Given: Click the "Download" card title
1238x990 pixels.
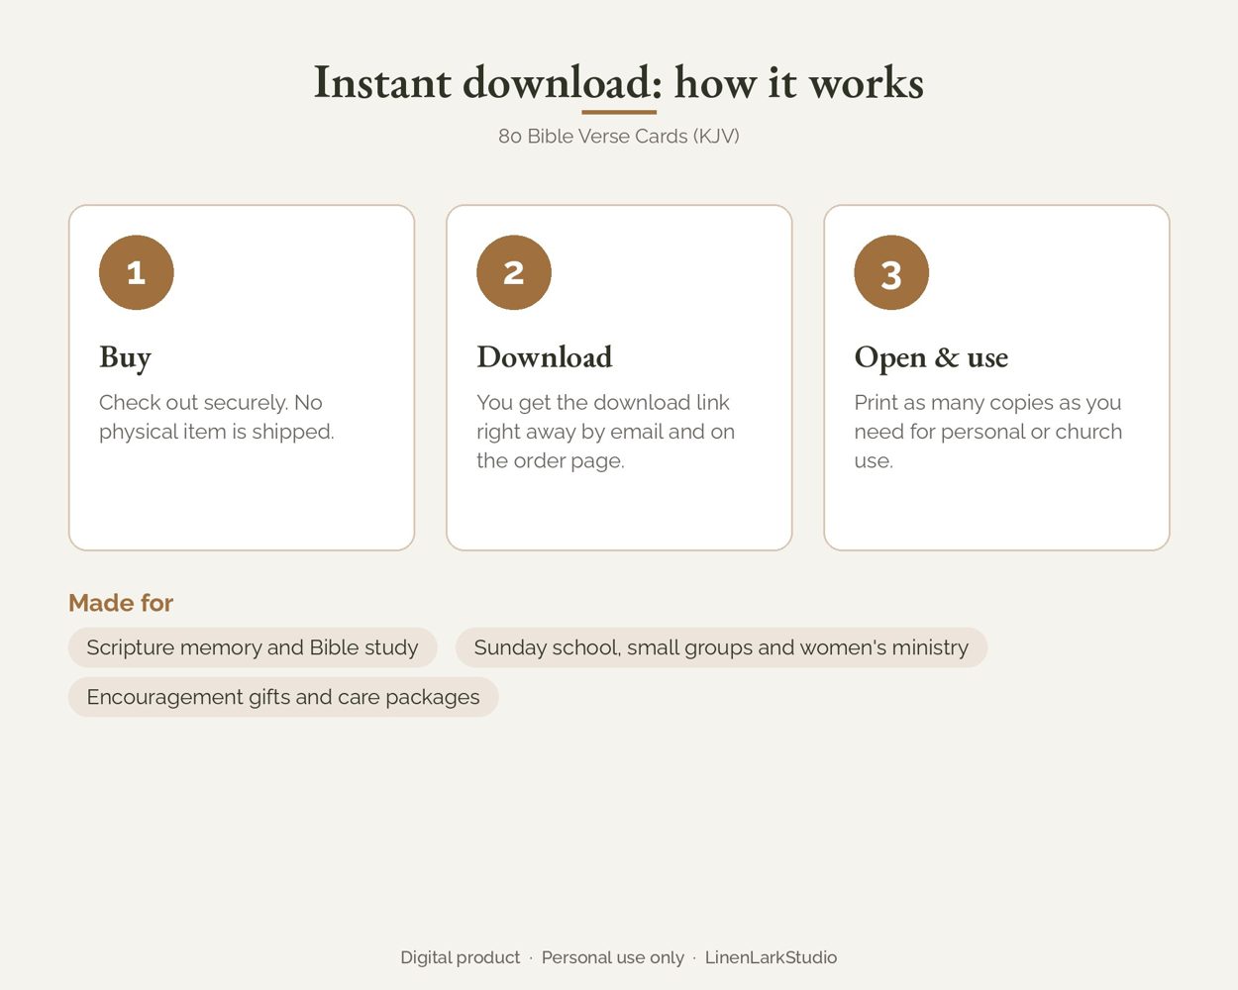Looking at the screenshot, I should point(545,356).
